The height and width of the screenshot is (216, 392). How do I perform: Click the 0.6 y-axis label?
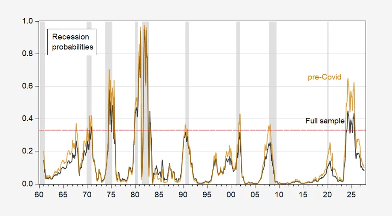pyautogui.click(x=28, y=86)
